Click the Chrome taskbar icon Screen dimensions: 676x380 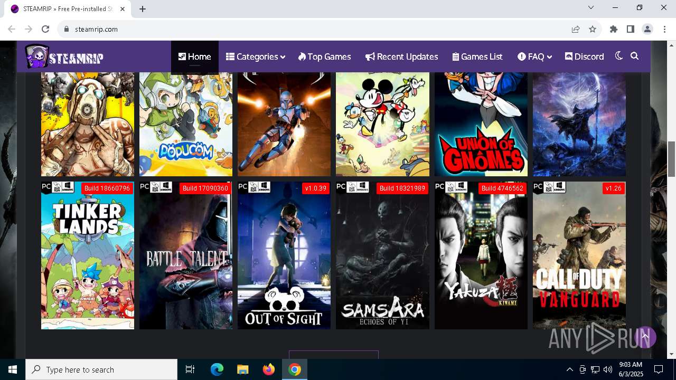point(295,369)
